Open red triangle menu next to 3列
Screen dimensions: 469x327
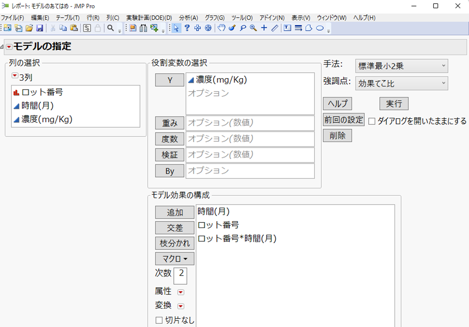(x=15, y=75)
